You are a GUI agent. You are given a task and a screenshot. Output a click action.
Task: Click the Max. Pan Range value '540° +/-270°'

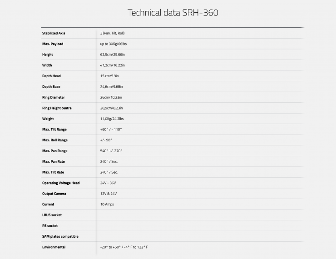(x=111, y=151)
